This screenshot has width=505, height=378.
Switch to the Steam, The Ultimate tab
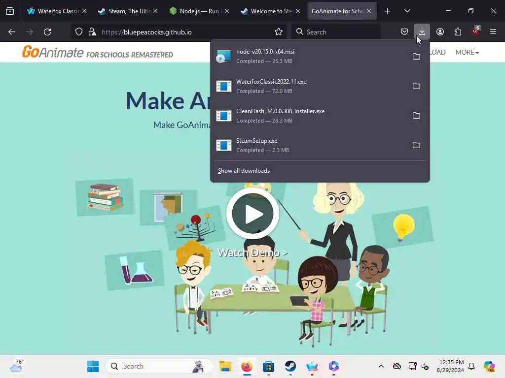(128, 11)
